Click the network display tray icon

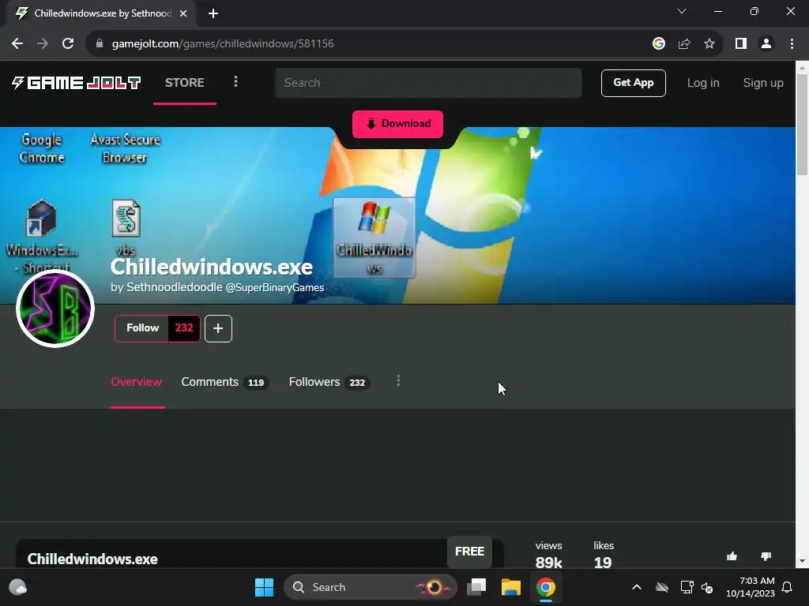coord(687,587)
